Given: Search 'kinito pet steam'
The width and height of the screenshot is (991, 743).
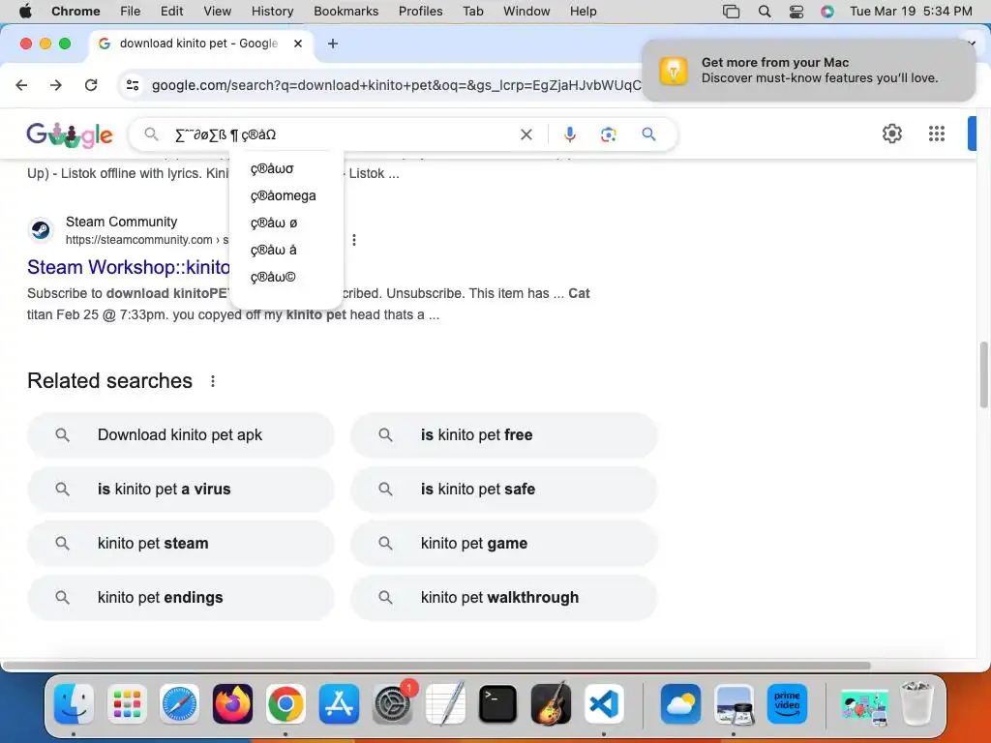Looking at the screenshot, I should (180, 544).
